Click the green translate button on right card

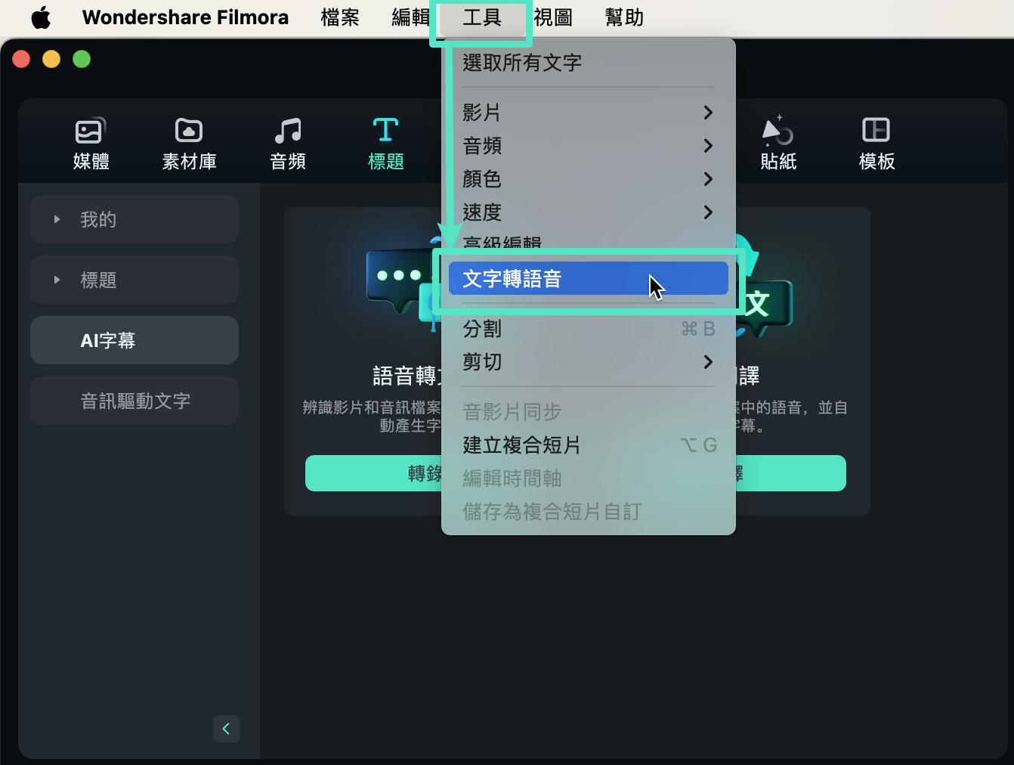click(790, 473)
